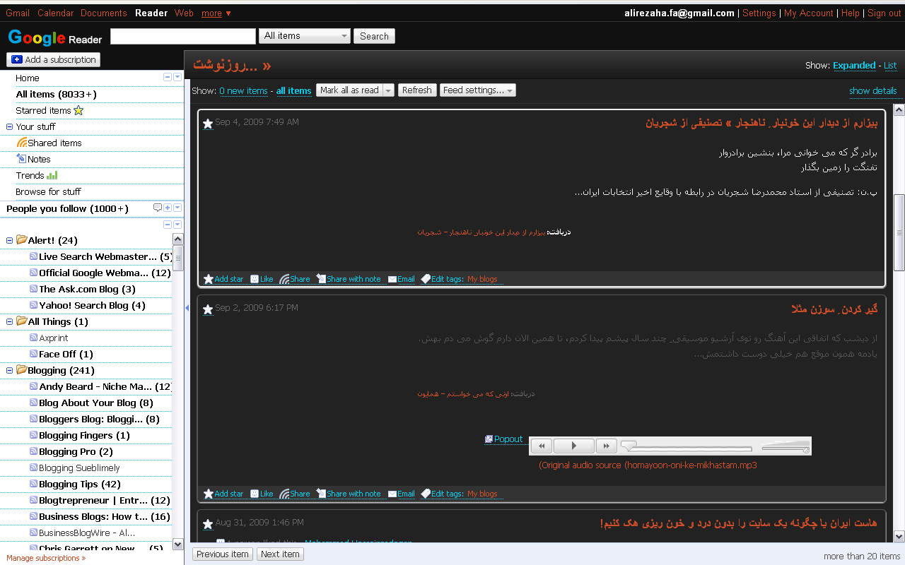Click Add star under the Sep 2 post
The image size is (905, 565).
click(x=223, y=494)
